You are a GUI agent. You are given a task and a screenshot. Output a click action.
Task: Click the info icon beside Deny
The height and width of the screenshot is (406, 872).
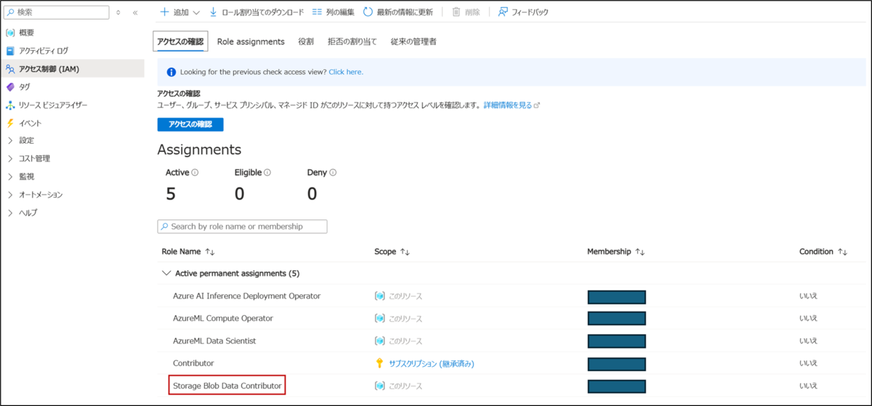coord(333,173)
